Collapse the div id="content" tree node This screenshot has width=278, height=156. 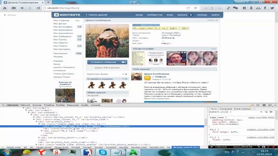pos(29,113)
